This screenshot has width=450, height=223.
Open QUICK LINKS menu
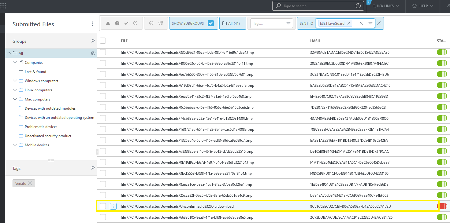[386, 6]
